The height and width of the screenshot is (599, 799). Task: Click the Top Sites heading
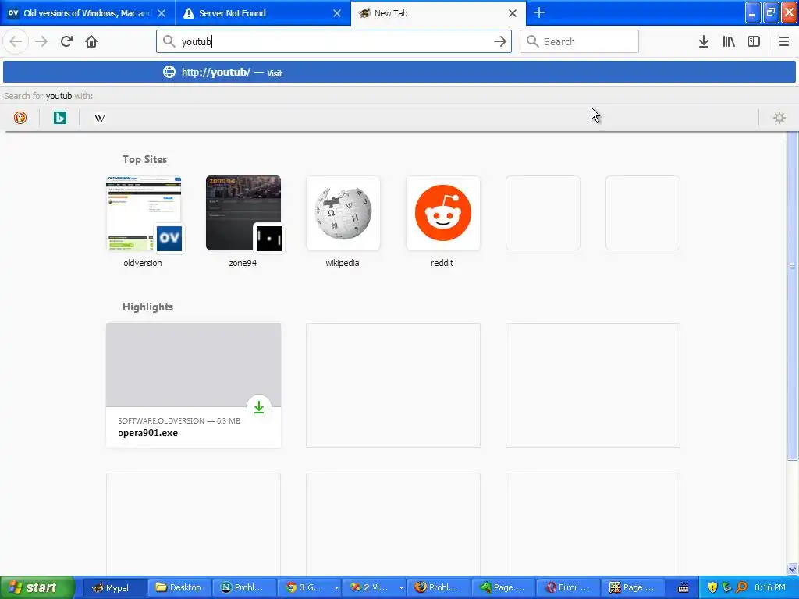pos(144,159)
